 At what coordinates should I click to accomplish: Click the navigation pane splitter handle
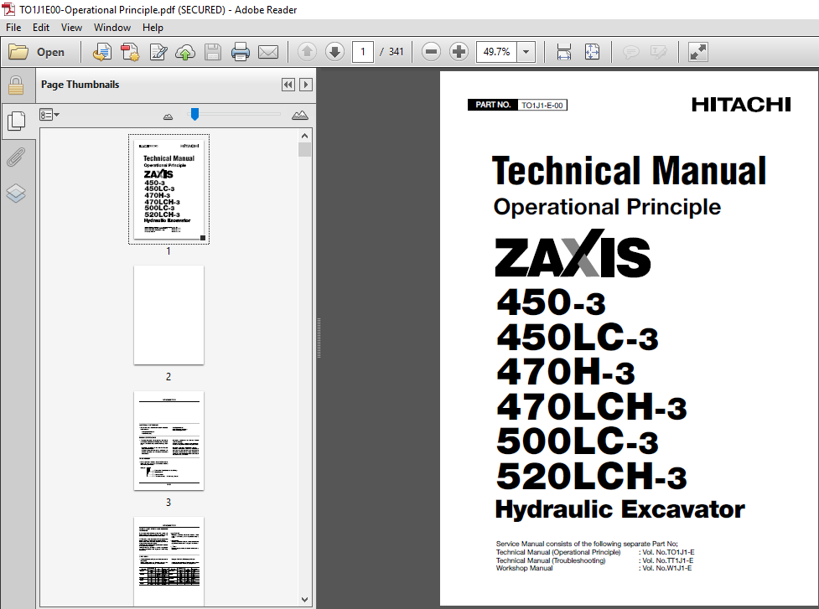tap(319, 338)
